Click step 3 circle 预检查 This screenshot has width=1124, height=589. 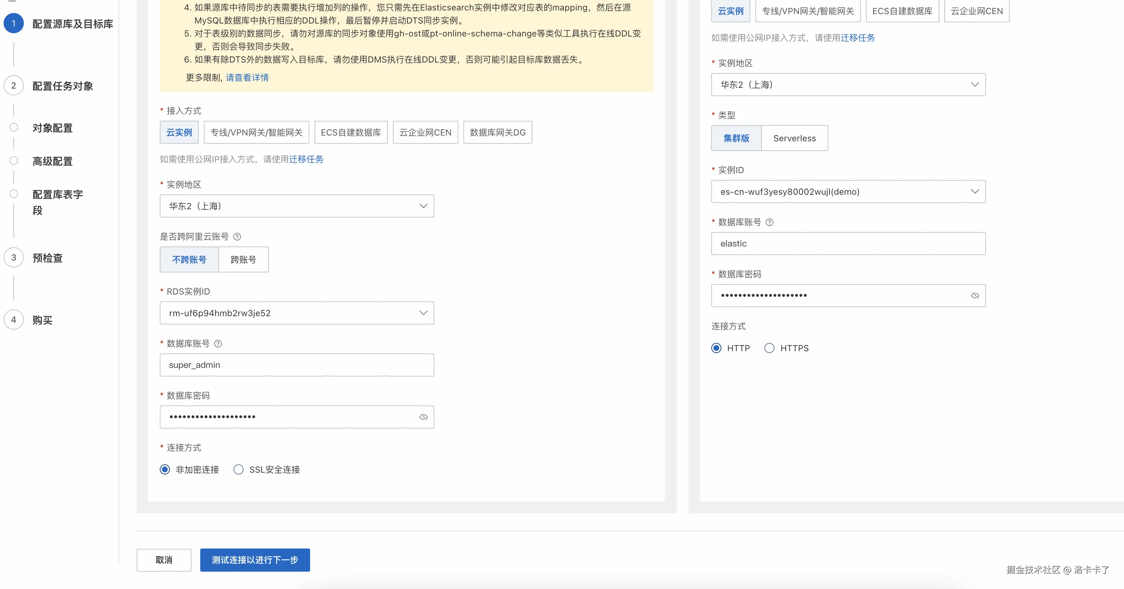tap(13, 257)
